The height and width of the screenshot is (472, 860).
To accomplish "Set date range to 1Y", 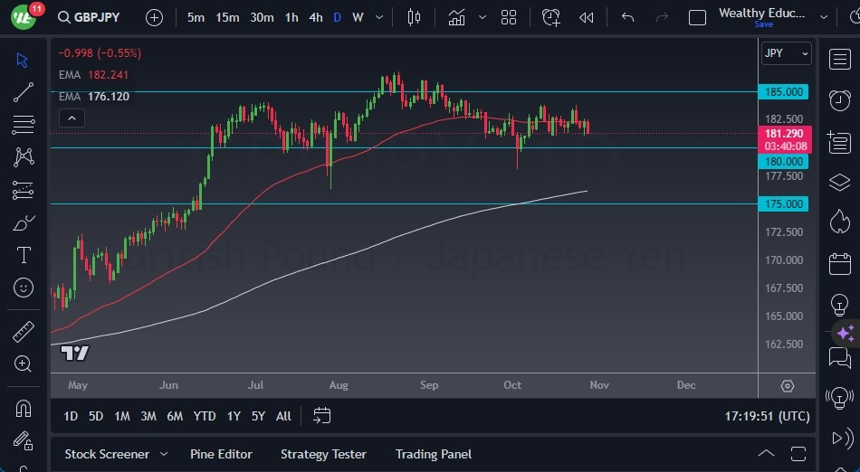I will point(234,416).
